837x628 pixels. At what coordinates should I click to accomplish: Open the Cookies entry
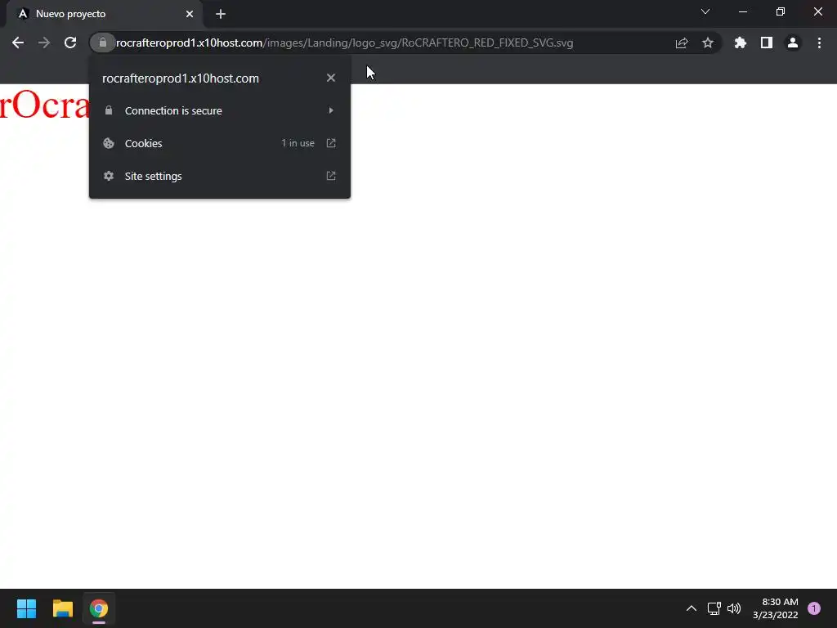[x=219, y=143]
